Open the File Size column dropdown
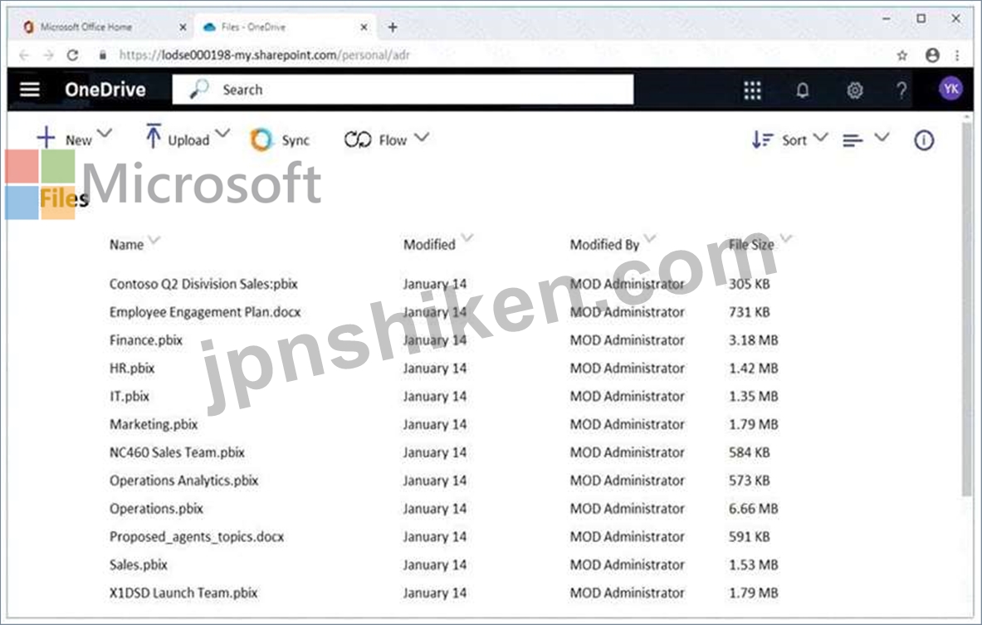982x625 pixels. [786, 237]
